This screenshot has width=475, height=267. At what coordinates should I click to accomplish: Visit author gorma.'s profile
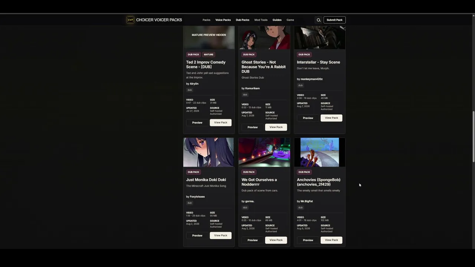click(249, 201)
